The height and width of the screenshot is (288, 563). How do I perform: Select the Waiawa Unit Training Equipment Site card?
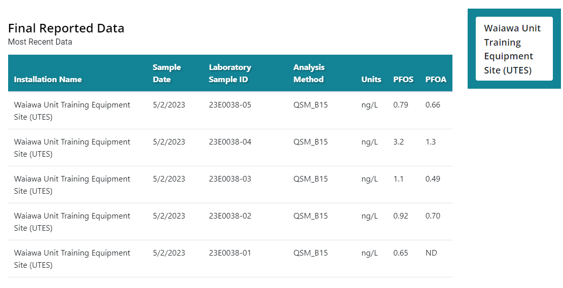pyautogui.click(x=514, y=49)
